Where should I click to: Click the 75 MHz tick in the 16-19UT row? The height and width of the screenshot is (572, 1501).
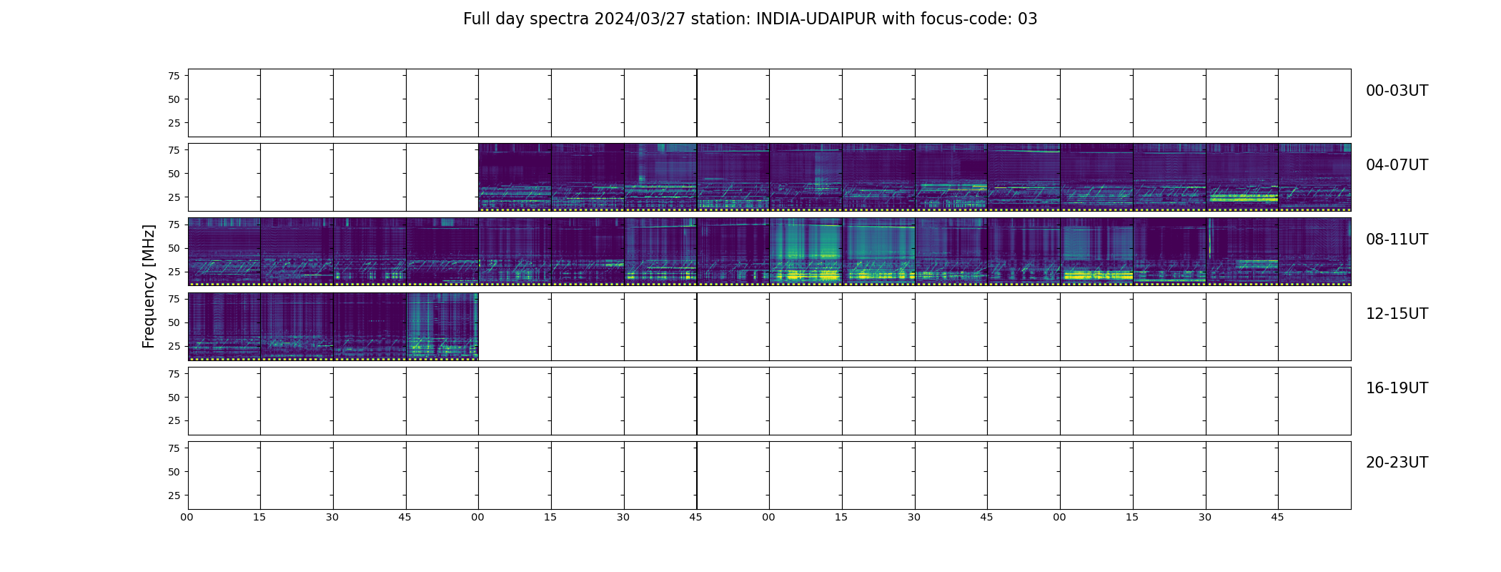point(174,373)
